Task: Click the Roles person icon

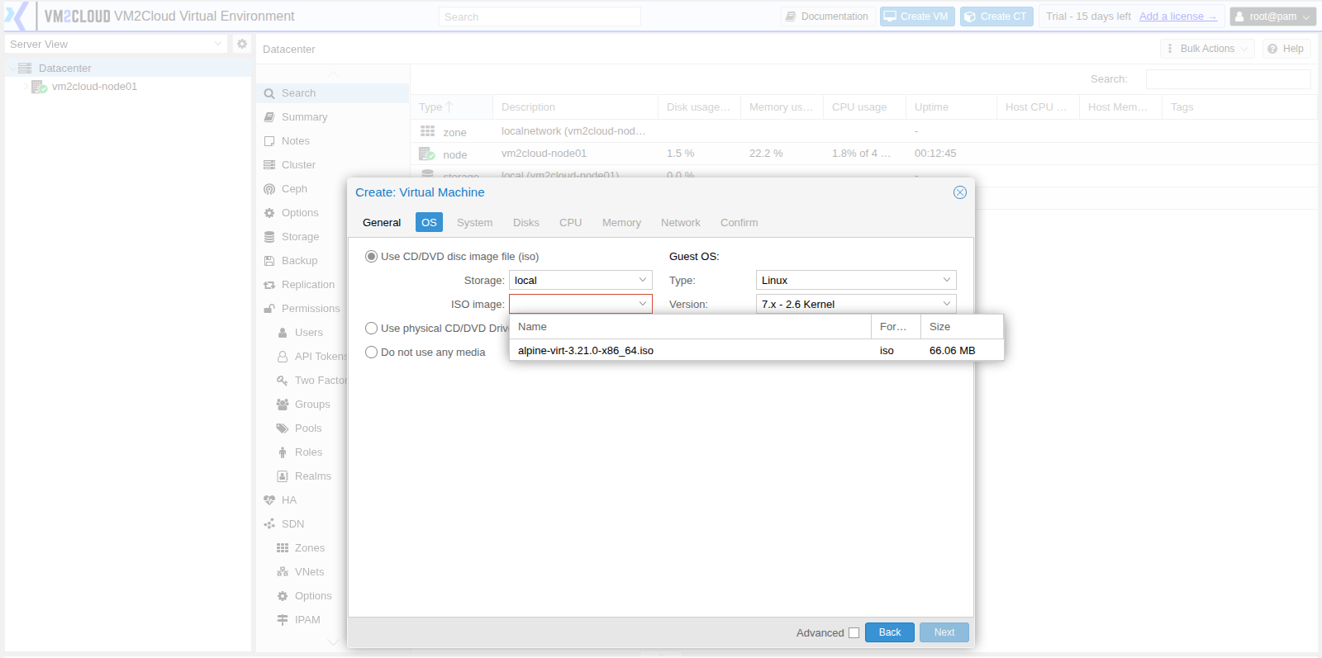Action: point(283,452)
